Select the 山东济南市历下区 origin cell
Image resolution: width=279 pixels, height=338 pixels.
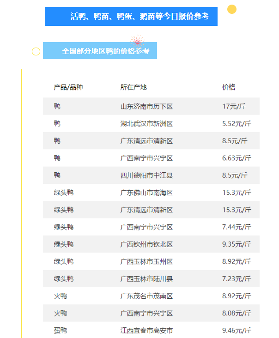point(146,107)
